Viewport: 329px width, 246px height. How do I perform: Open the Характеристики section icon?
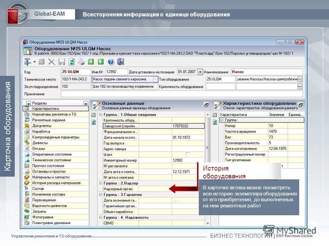click(27, 108)
